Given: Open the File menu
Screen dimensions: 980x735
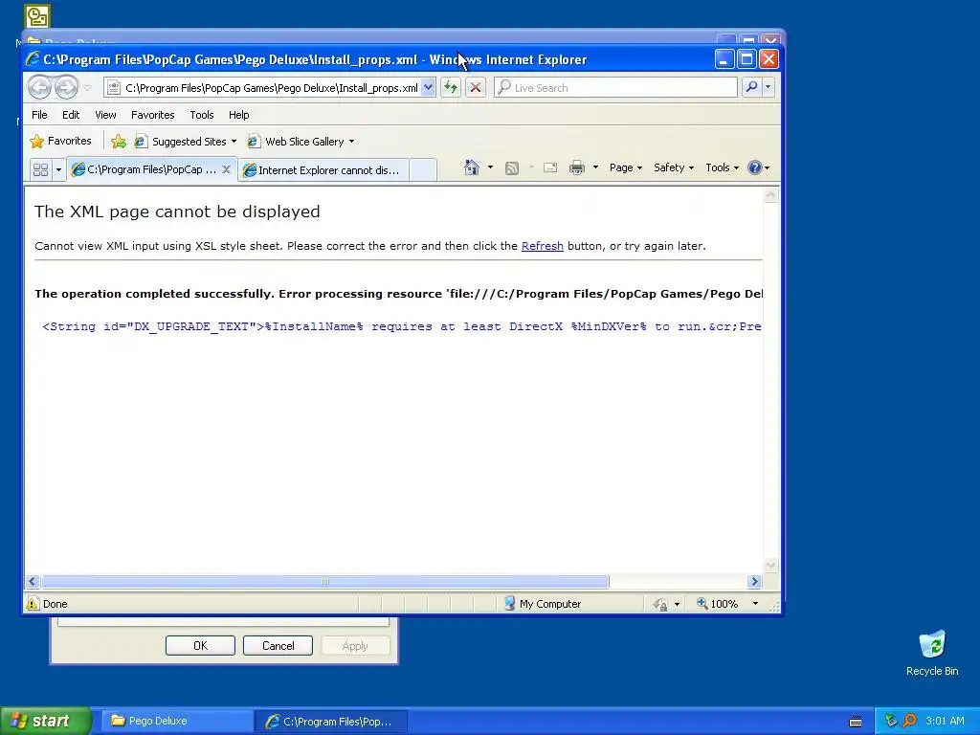Looking at the screenshot, I should pyautogui.click(x=39, y=115).
